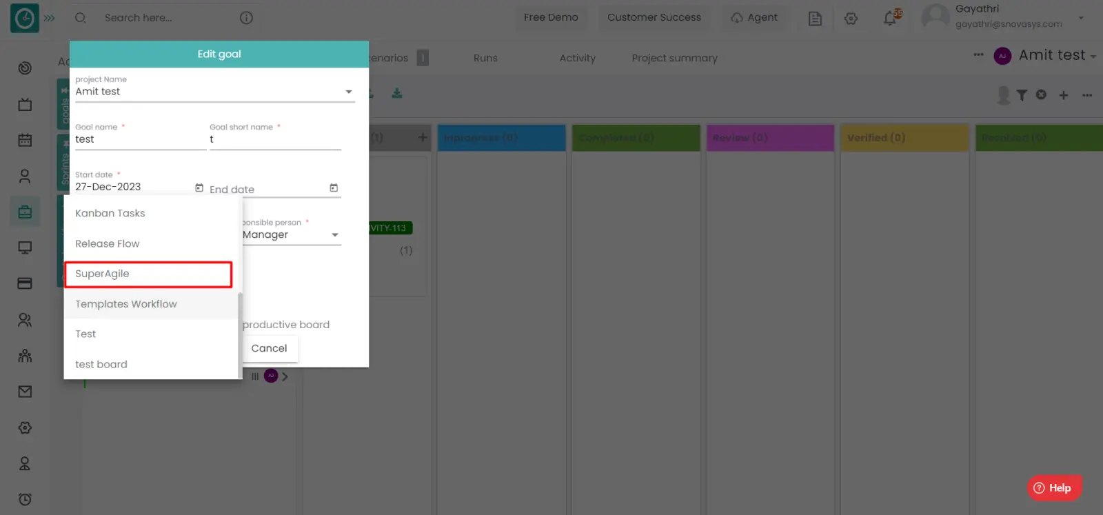Click the Completed (0) column header
This screenshot has width=1103, height=515.
click(x=636, y=138)
